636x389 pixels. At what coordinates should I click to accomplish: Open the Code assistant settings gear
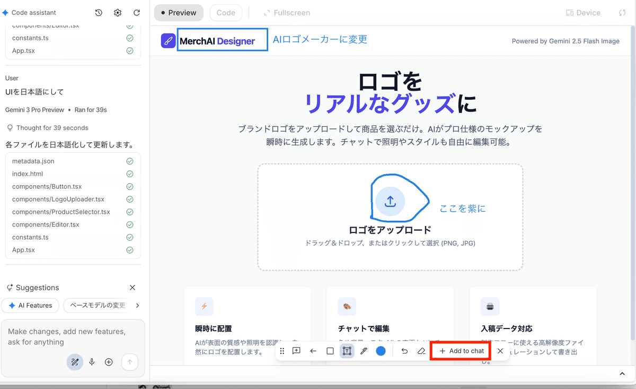118,13
